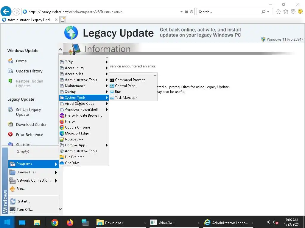
Task: Open Set Up Legacy Update link
Action: [28, 112]
